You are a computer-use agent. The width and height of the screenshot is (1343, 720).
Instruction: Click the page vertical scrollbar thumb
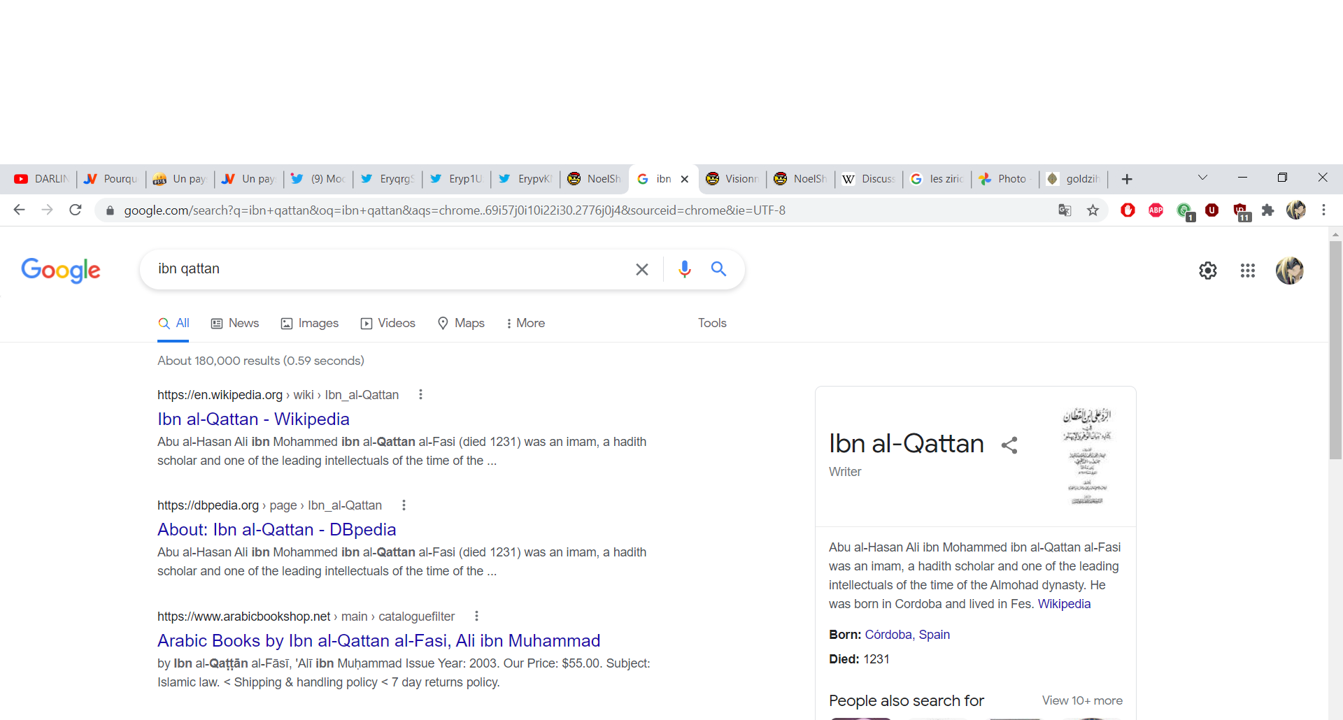[1335, 350]
